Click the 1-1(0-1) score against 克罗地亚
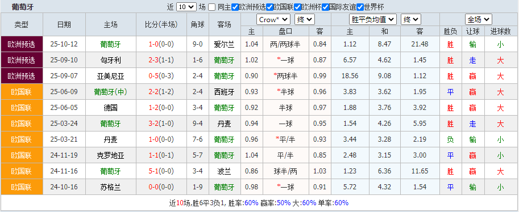The height and width of the screenshot is (212, 519). (161, 155)
